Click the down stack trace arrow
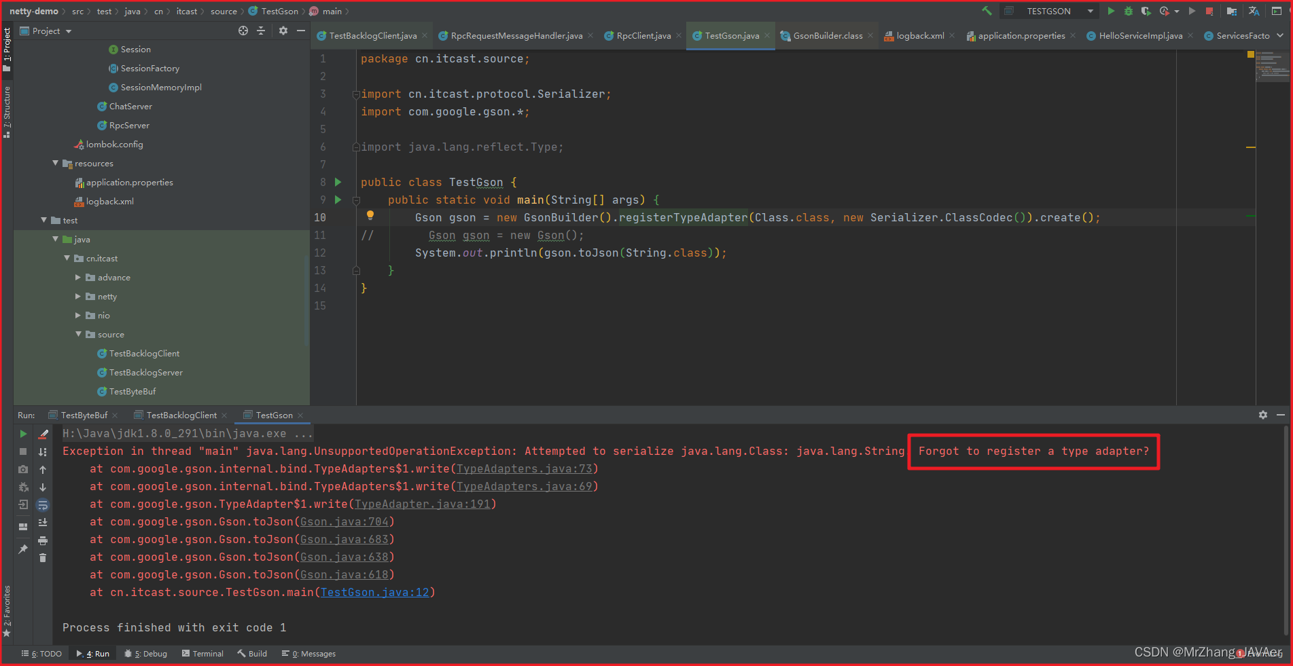This screenshot has height=666, width=1293. [43, 487]
